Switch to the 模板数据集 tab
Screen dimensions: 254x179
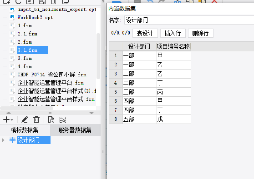25,130
